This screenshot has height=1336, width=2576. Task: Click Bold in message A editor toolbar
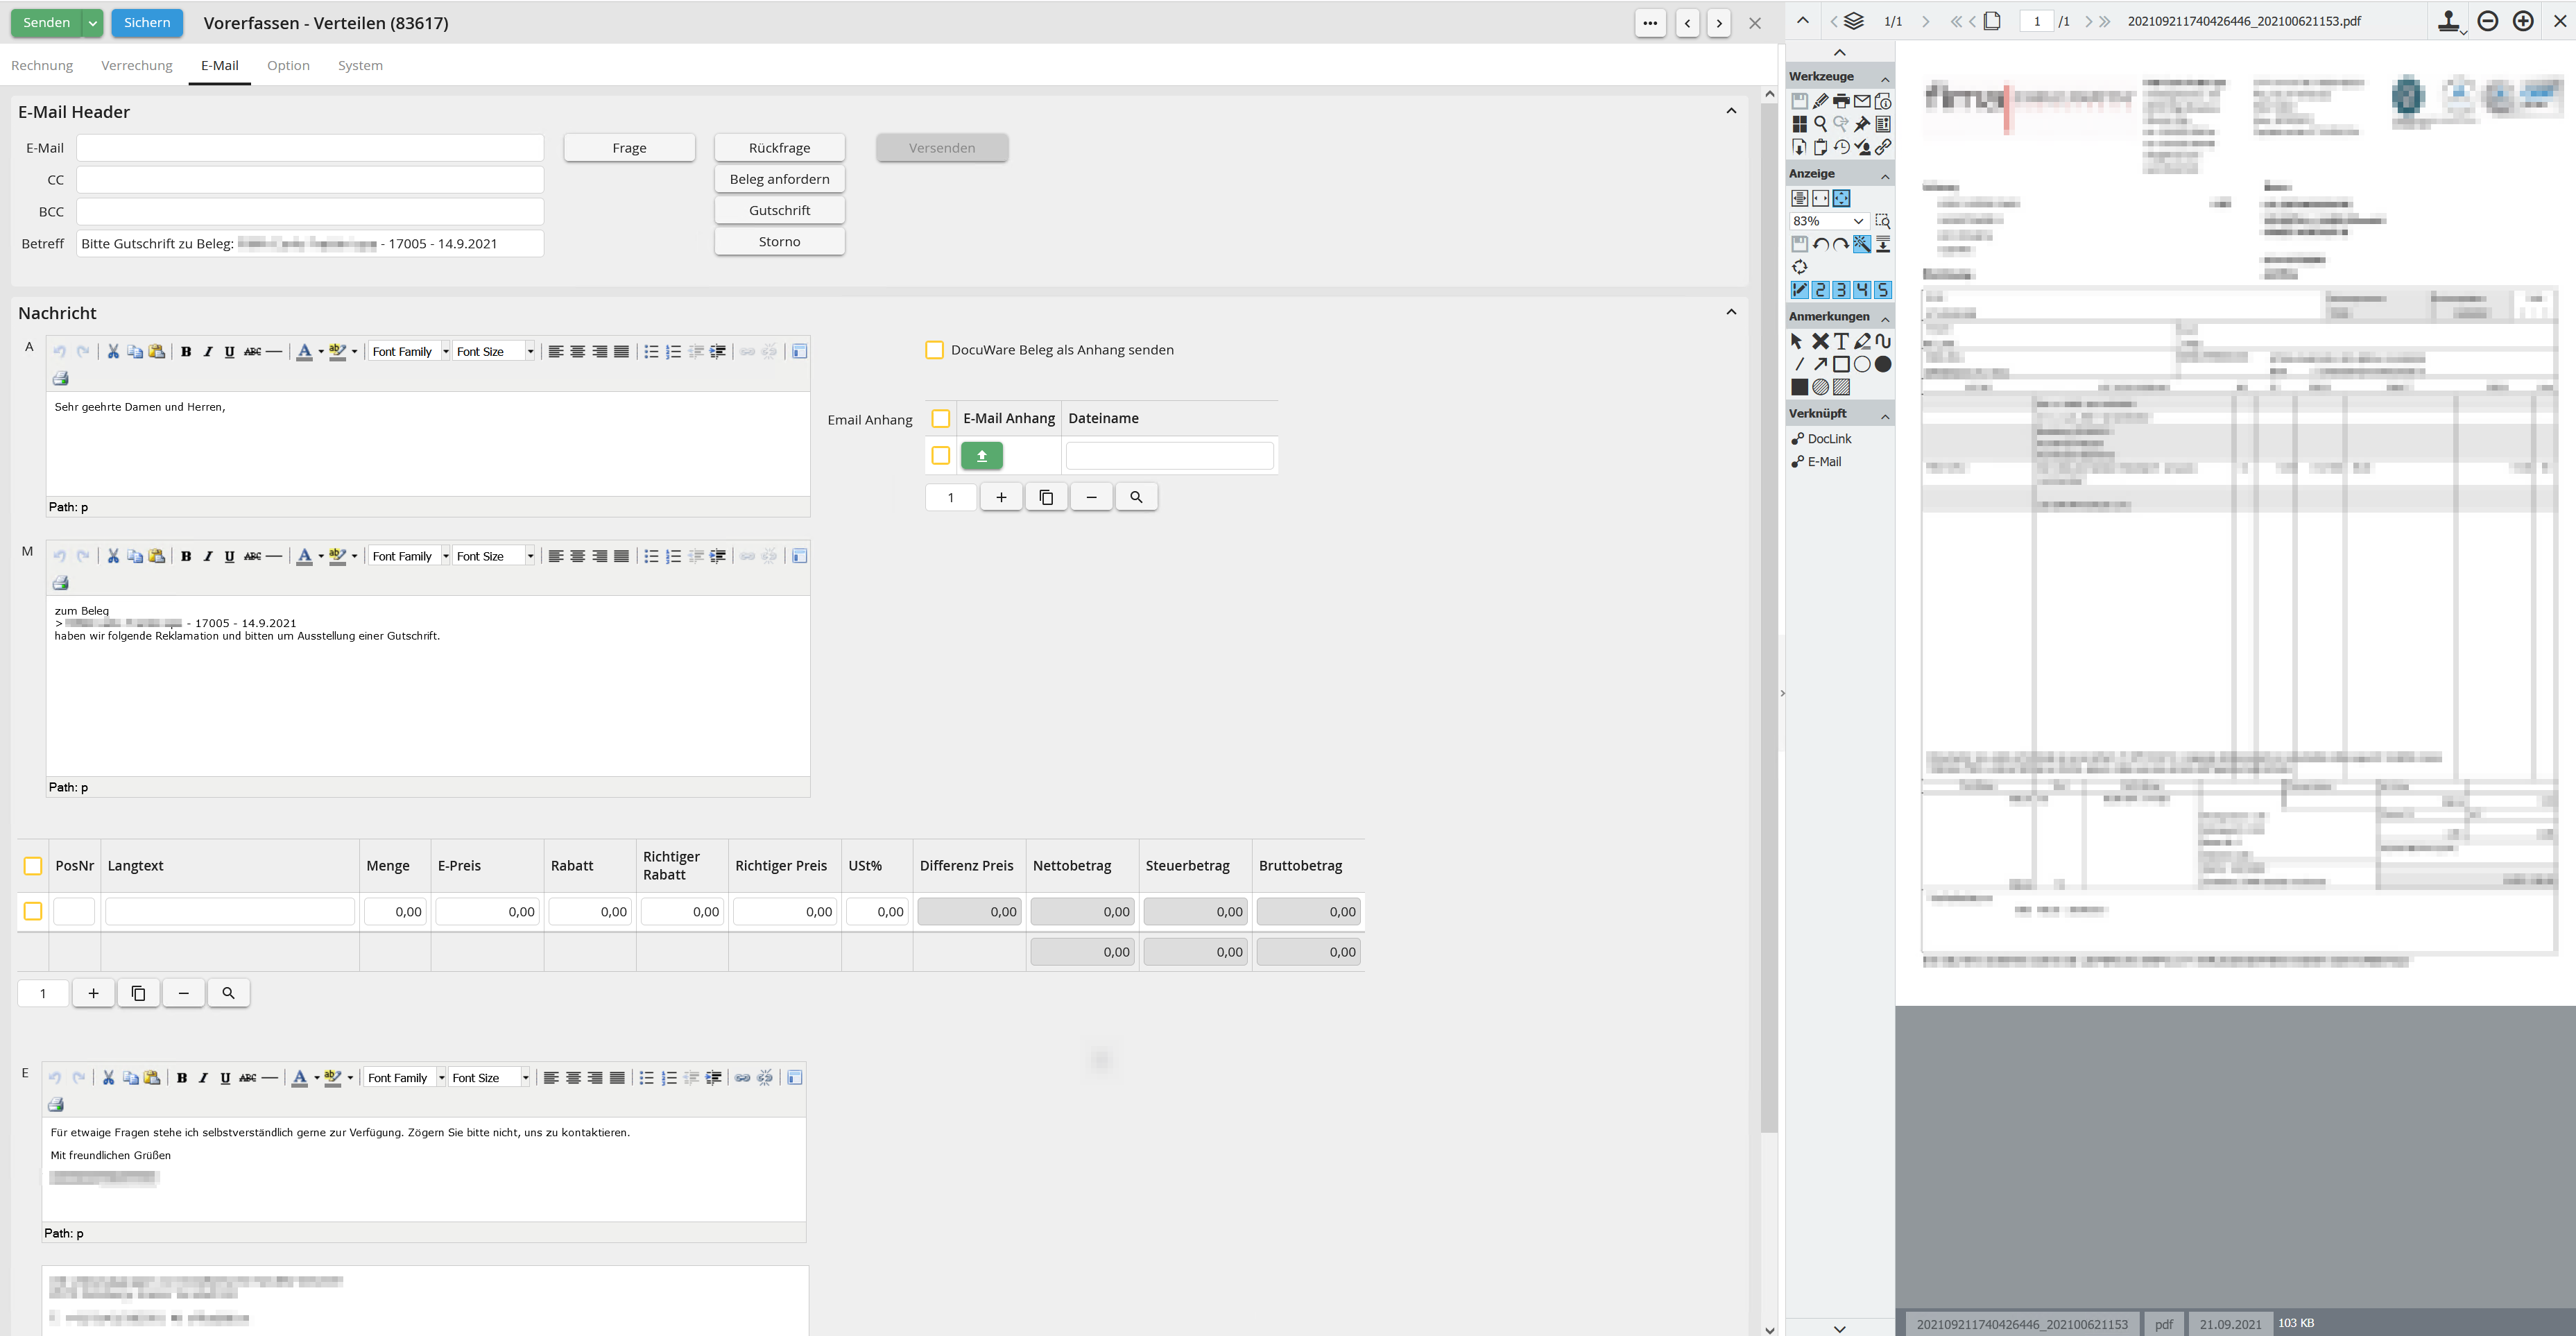[186, 351]
